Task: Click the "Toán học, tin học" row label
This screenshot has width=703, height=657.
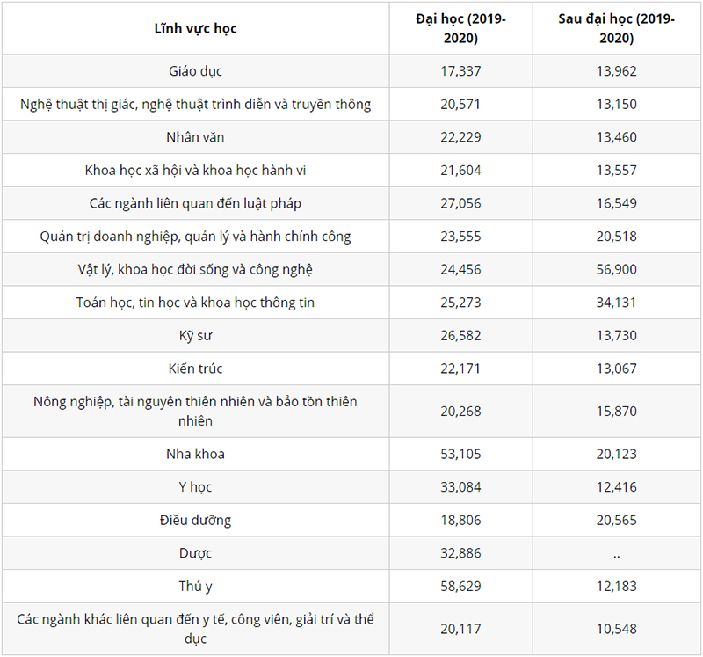Action: coord(195,303)
